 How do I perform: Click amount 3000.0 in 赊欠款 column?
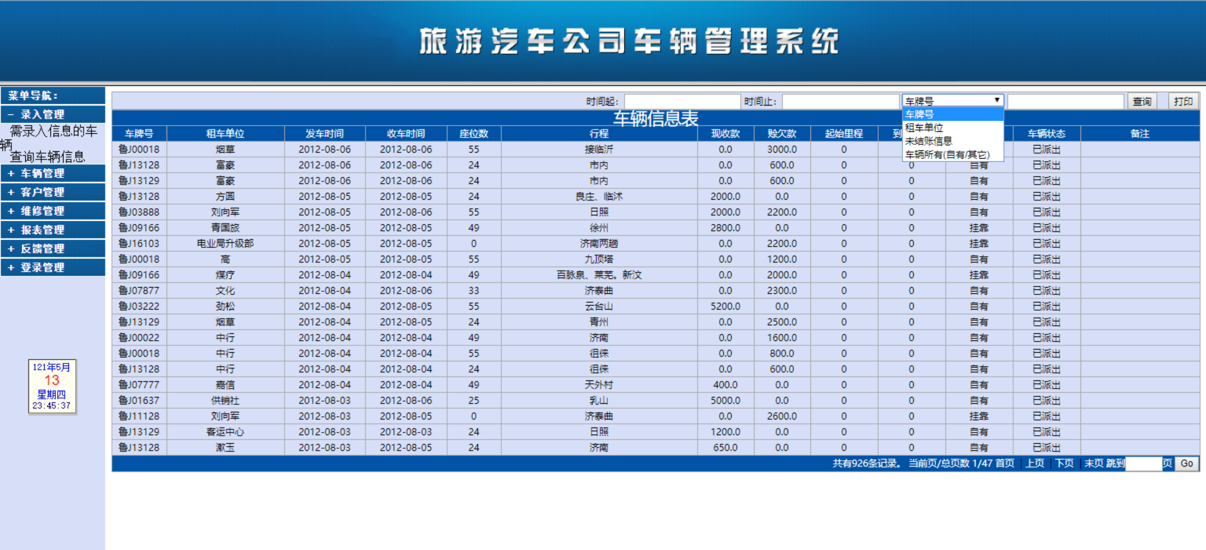coord(782,149)
